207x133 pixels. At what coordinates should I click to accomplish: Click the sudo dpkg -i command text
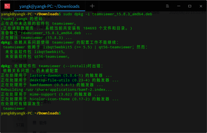pyautogui.click(x=108, y=14)
